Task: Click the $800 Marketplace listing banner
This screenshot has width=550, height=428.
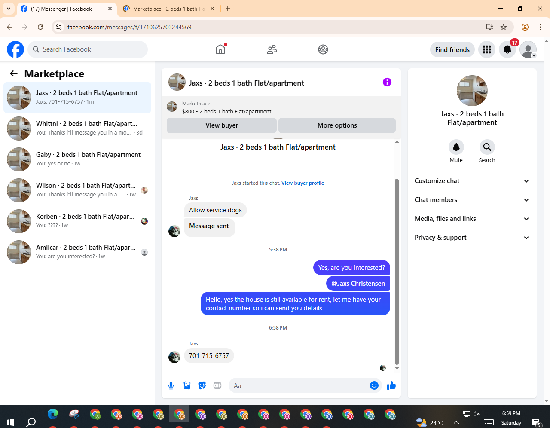Action: tap(281, 107)
